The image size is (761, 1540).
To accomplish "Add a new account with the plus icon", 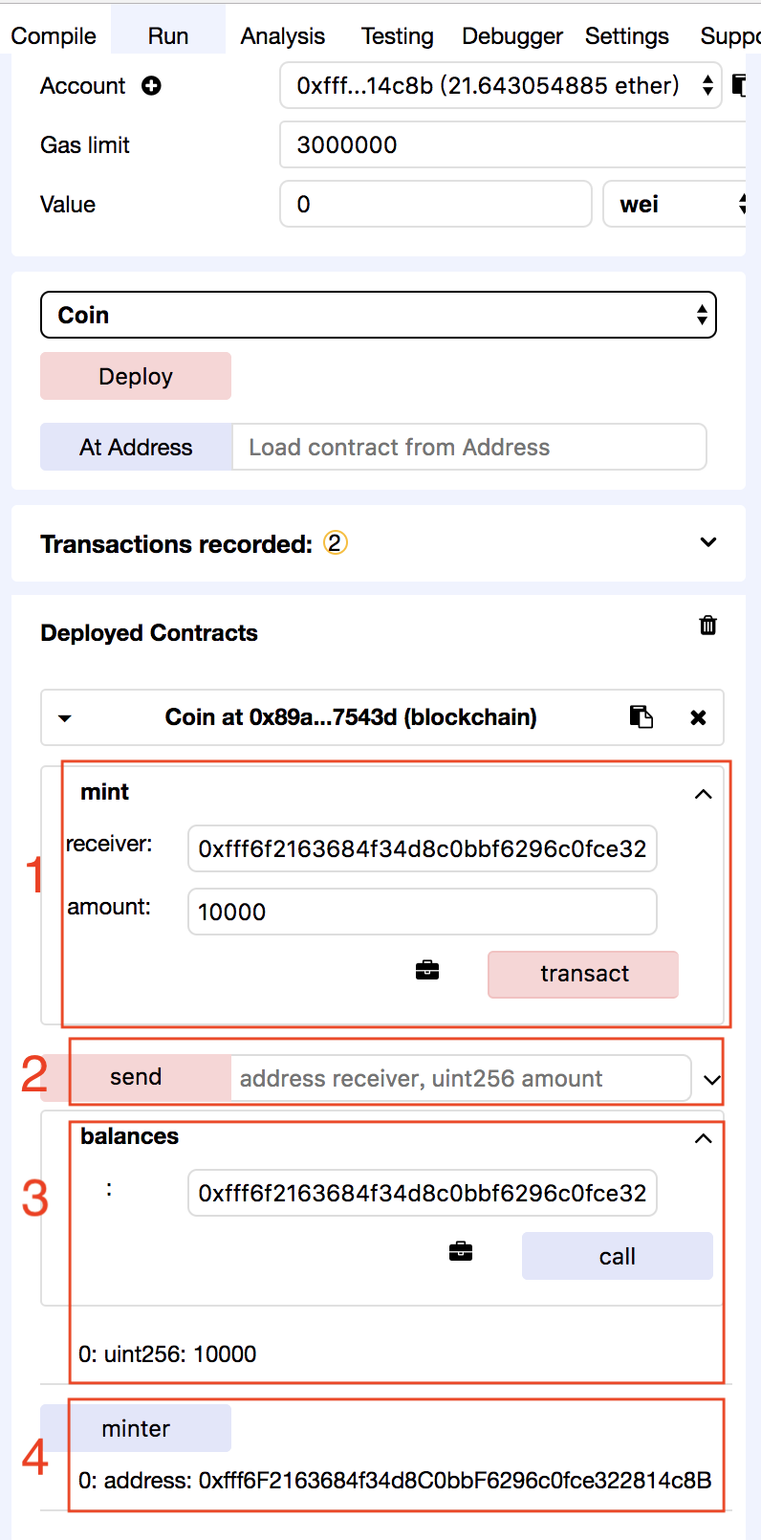I will click(x=151, y=86).
